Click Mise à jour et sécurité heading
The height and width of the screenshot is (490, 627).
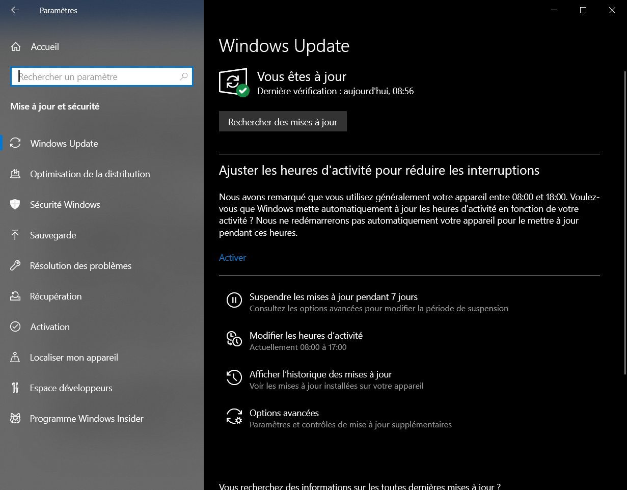55,106
